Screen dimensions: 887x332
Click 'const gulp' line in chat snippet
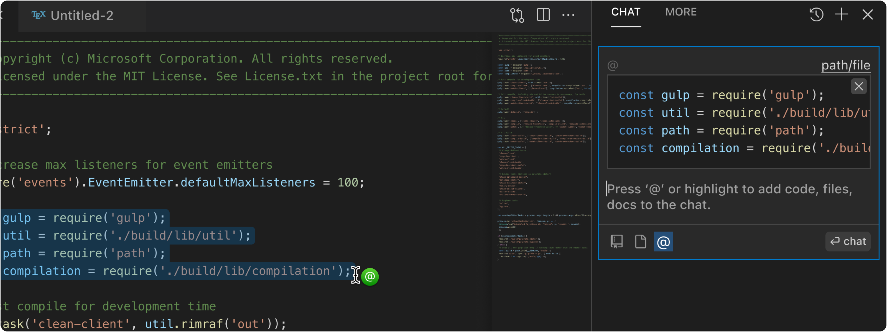pos(721,95)
